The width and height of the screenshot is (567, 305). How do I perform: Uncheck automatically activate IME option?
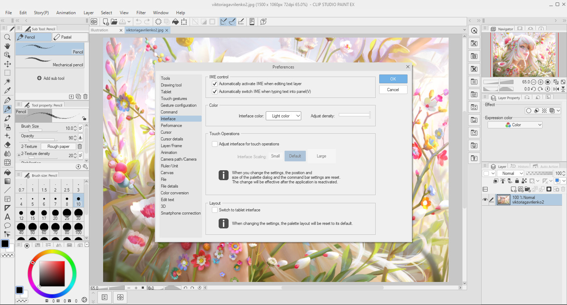pos(215,84)
